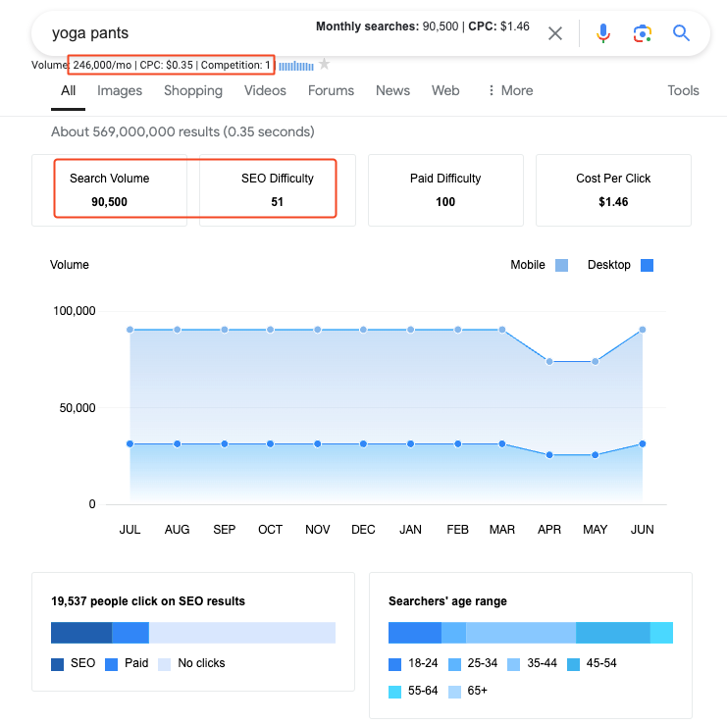The width and height of the screenshot is (727, 725).
Task: Click 35-44 age legend swatch
Action: (x=514, y=664)
